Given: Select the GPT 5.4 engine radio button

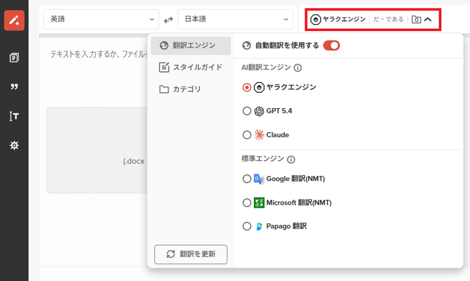Looking at the screenshot, I should (247, 111).
